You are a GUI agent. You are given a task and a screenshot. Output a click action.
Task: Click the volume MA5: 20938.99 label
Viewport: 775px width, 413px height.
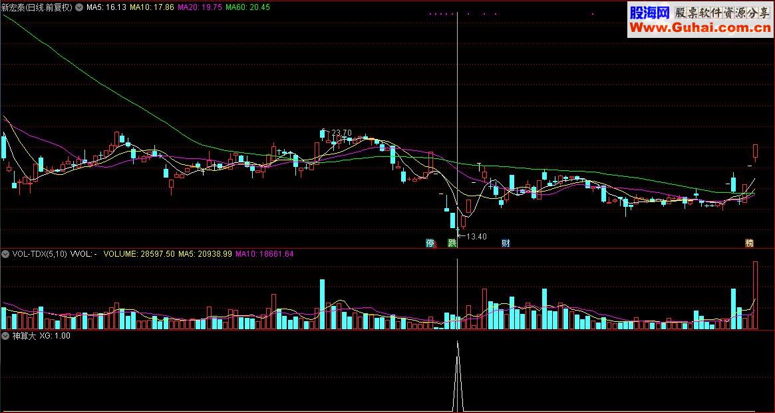(x=205, y=254)
